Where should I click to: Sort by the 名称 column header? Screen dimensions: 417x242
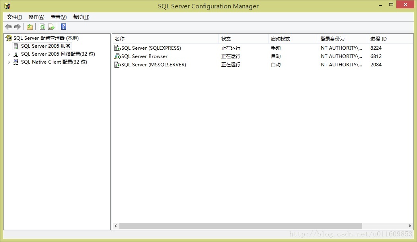(166, 39)
